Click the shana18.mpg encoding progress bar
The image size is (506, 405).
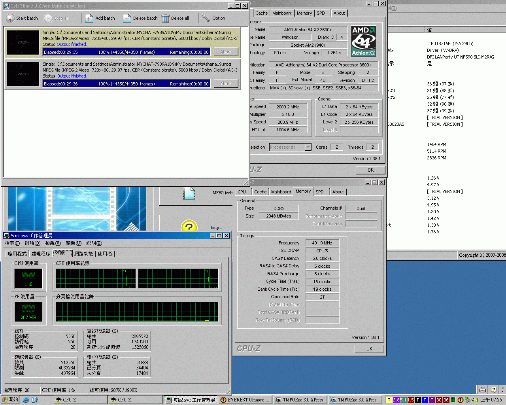tap(126, 52)
